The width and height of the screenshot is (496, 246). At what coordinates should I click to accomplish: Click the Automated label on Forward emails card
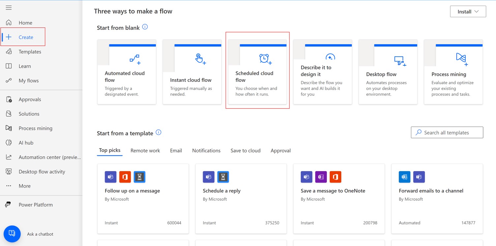click(x=410, y=223)
